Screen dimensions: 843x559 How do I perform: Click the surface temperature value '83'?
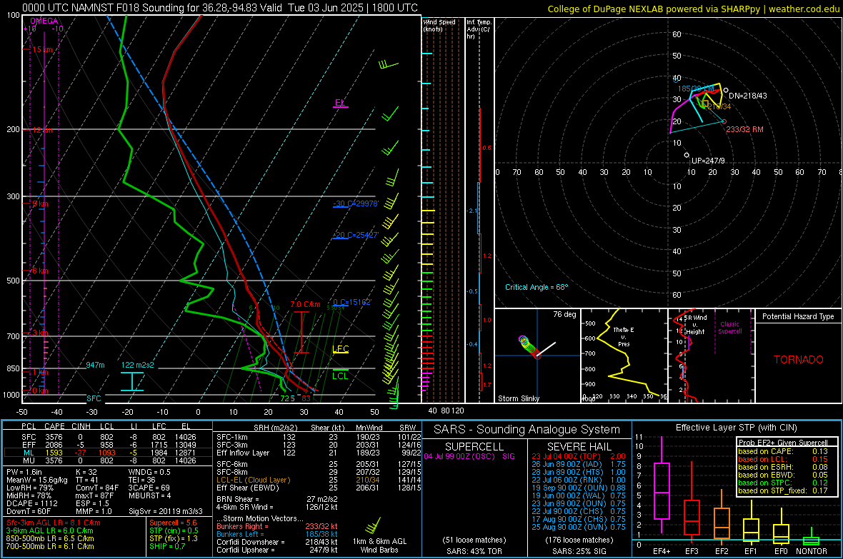click(306, 398)
